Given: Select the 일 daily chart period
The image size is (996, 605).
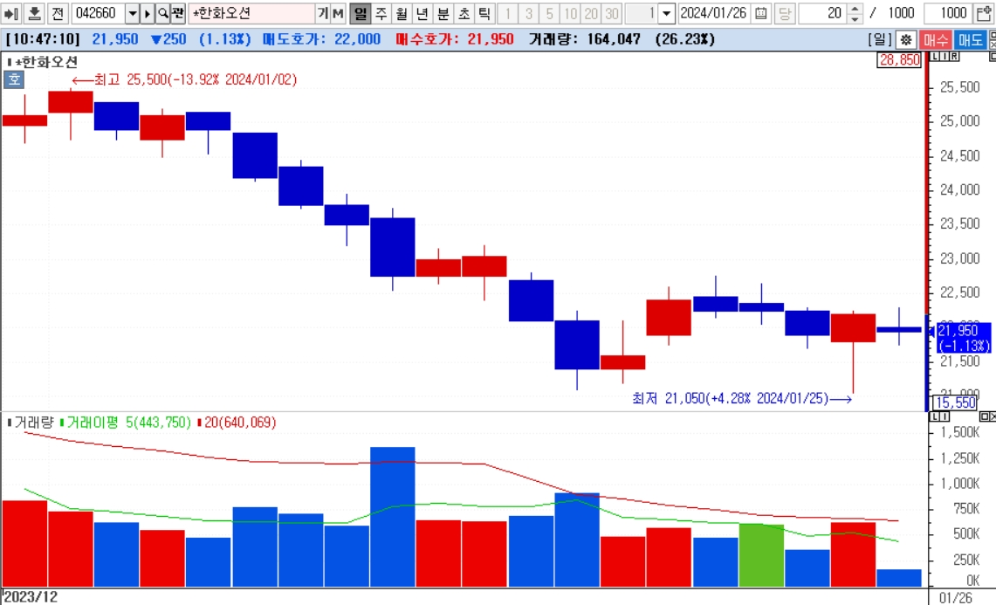Looking at the screenshot, I should click(x=361, y=13).
